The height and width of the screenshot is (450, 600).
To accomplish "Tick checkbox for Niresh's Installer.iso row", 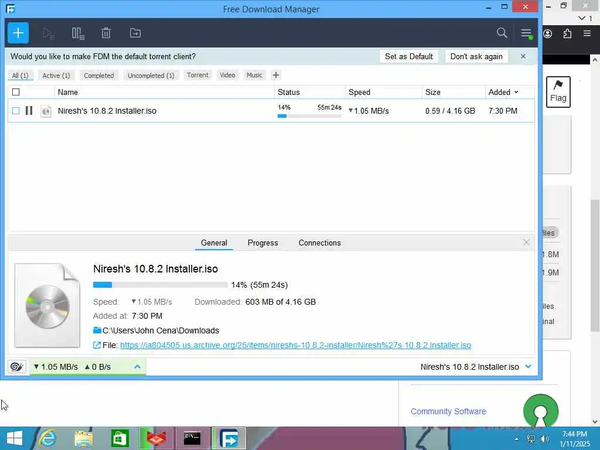I will tap(16, 111).
